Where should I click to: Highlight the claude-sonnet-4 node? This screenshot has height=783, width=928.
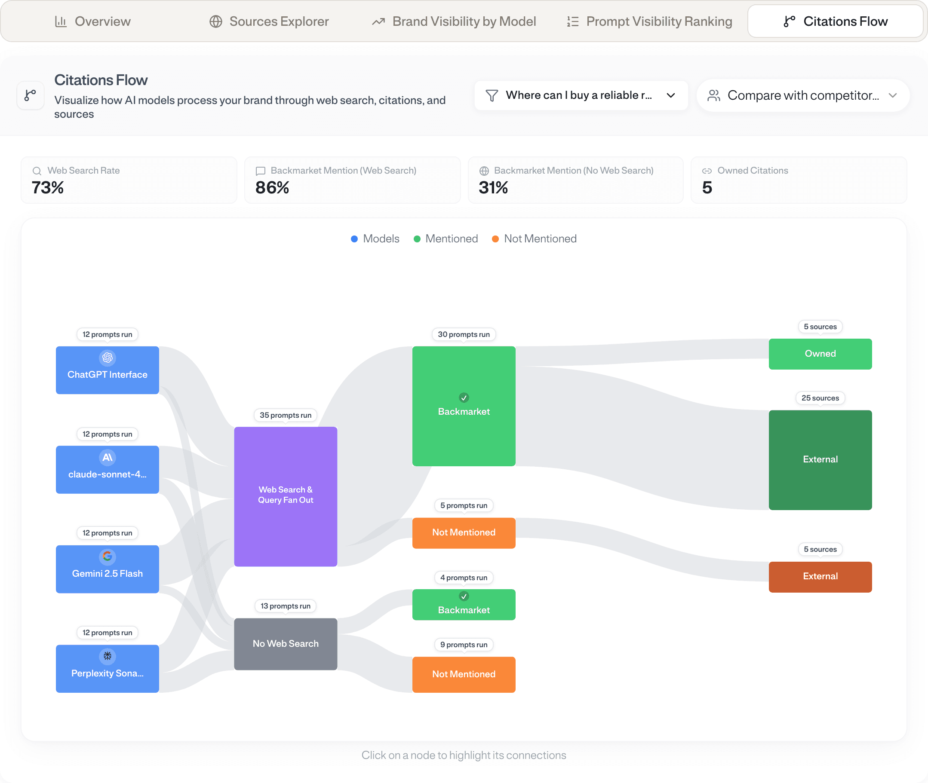(108, 470)
